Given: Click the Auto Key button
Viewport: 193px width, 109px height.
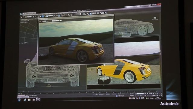Looking at the screenshot, I should click(132, 94).
